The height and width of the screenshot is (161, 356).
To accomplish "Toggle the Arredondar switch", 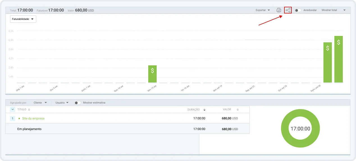I will 298,10.
